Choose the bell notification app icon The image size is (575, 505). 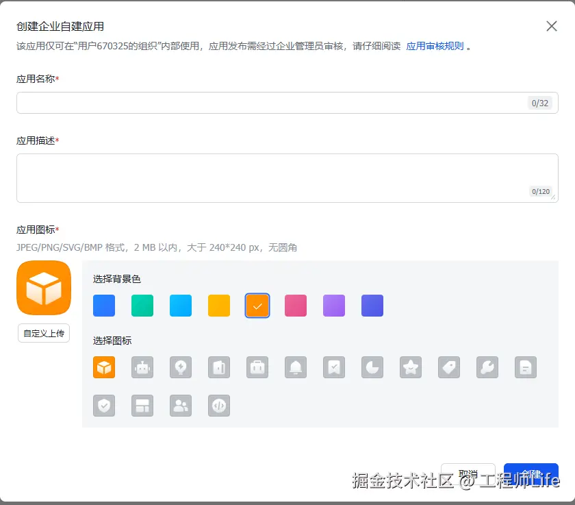tap(296, 367)
